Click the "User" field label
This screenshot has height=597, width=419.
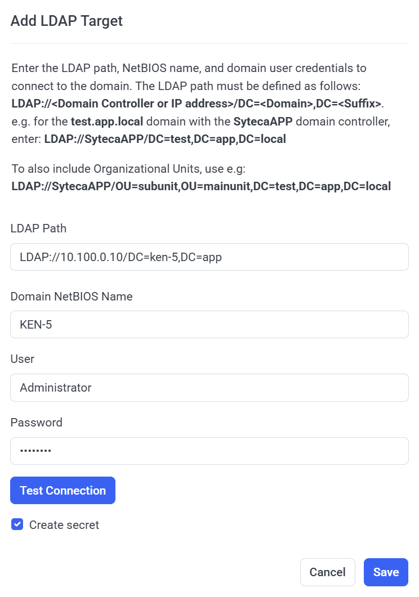(x=23, y=359)
